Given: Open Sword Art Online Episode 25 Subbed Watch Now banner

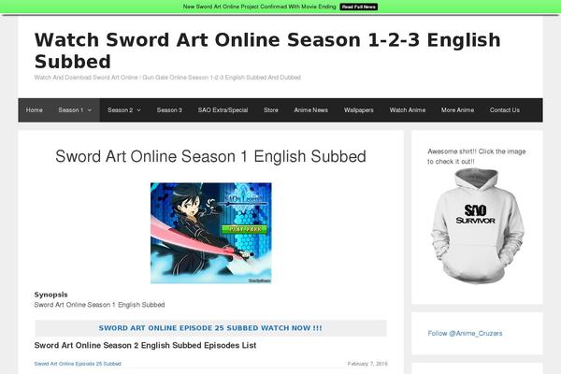Looking at the screenshot, I should coord(210,328).
